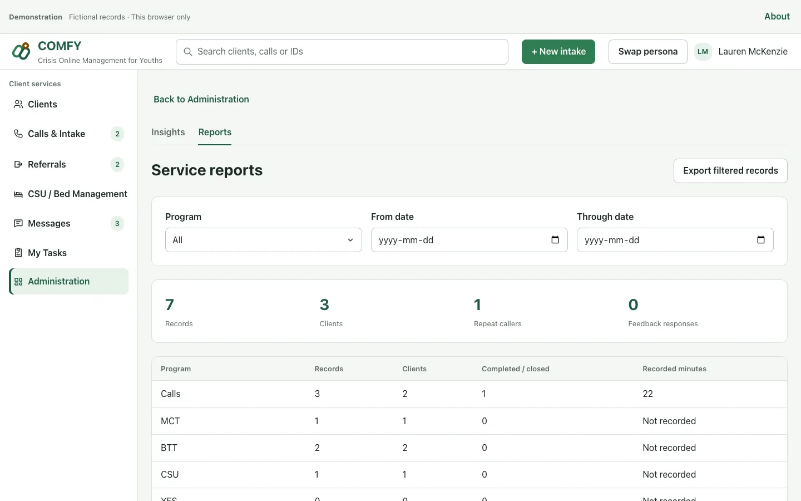Click the Program column header
Viewport: 801px width, 501px height.
pos(176,369)
